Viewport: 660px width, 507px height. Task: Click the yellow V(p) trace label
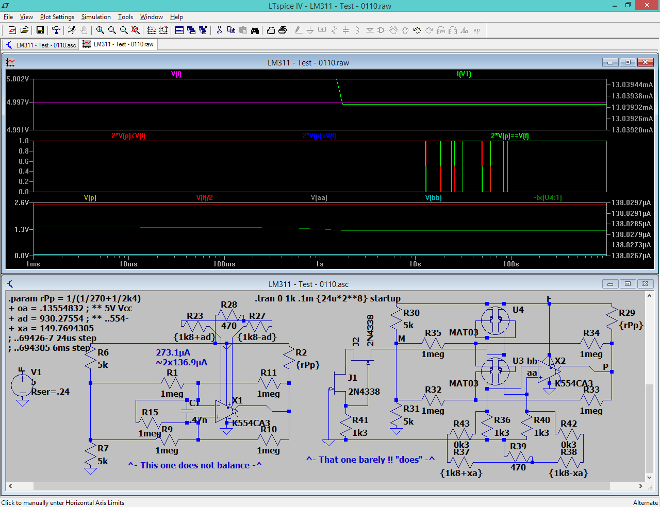(90, 198)
